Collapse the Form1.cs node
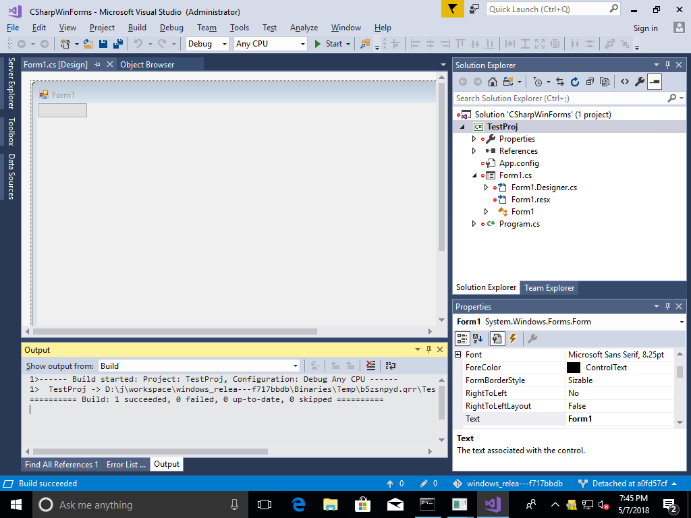This screenshot has width=691, height=518. point(474,175)
